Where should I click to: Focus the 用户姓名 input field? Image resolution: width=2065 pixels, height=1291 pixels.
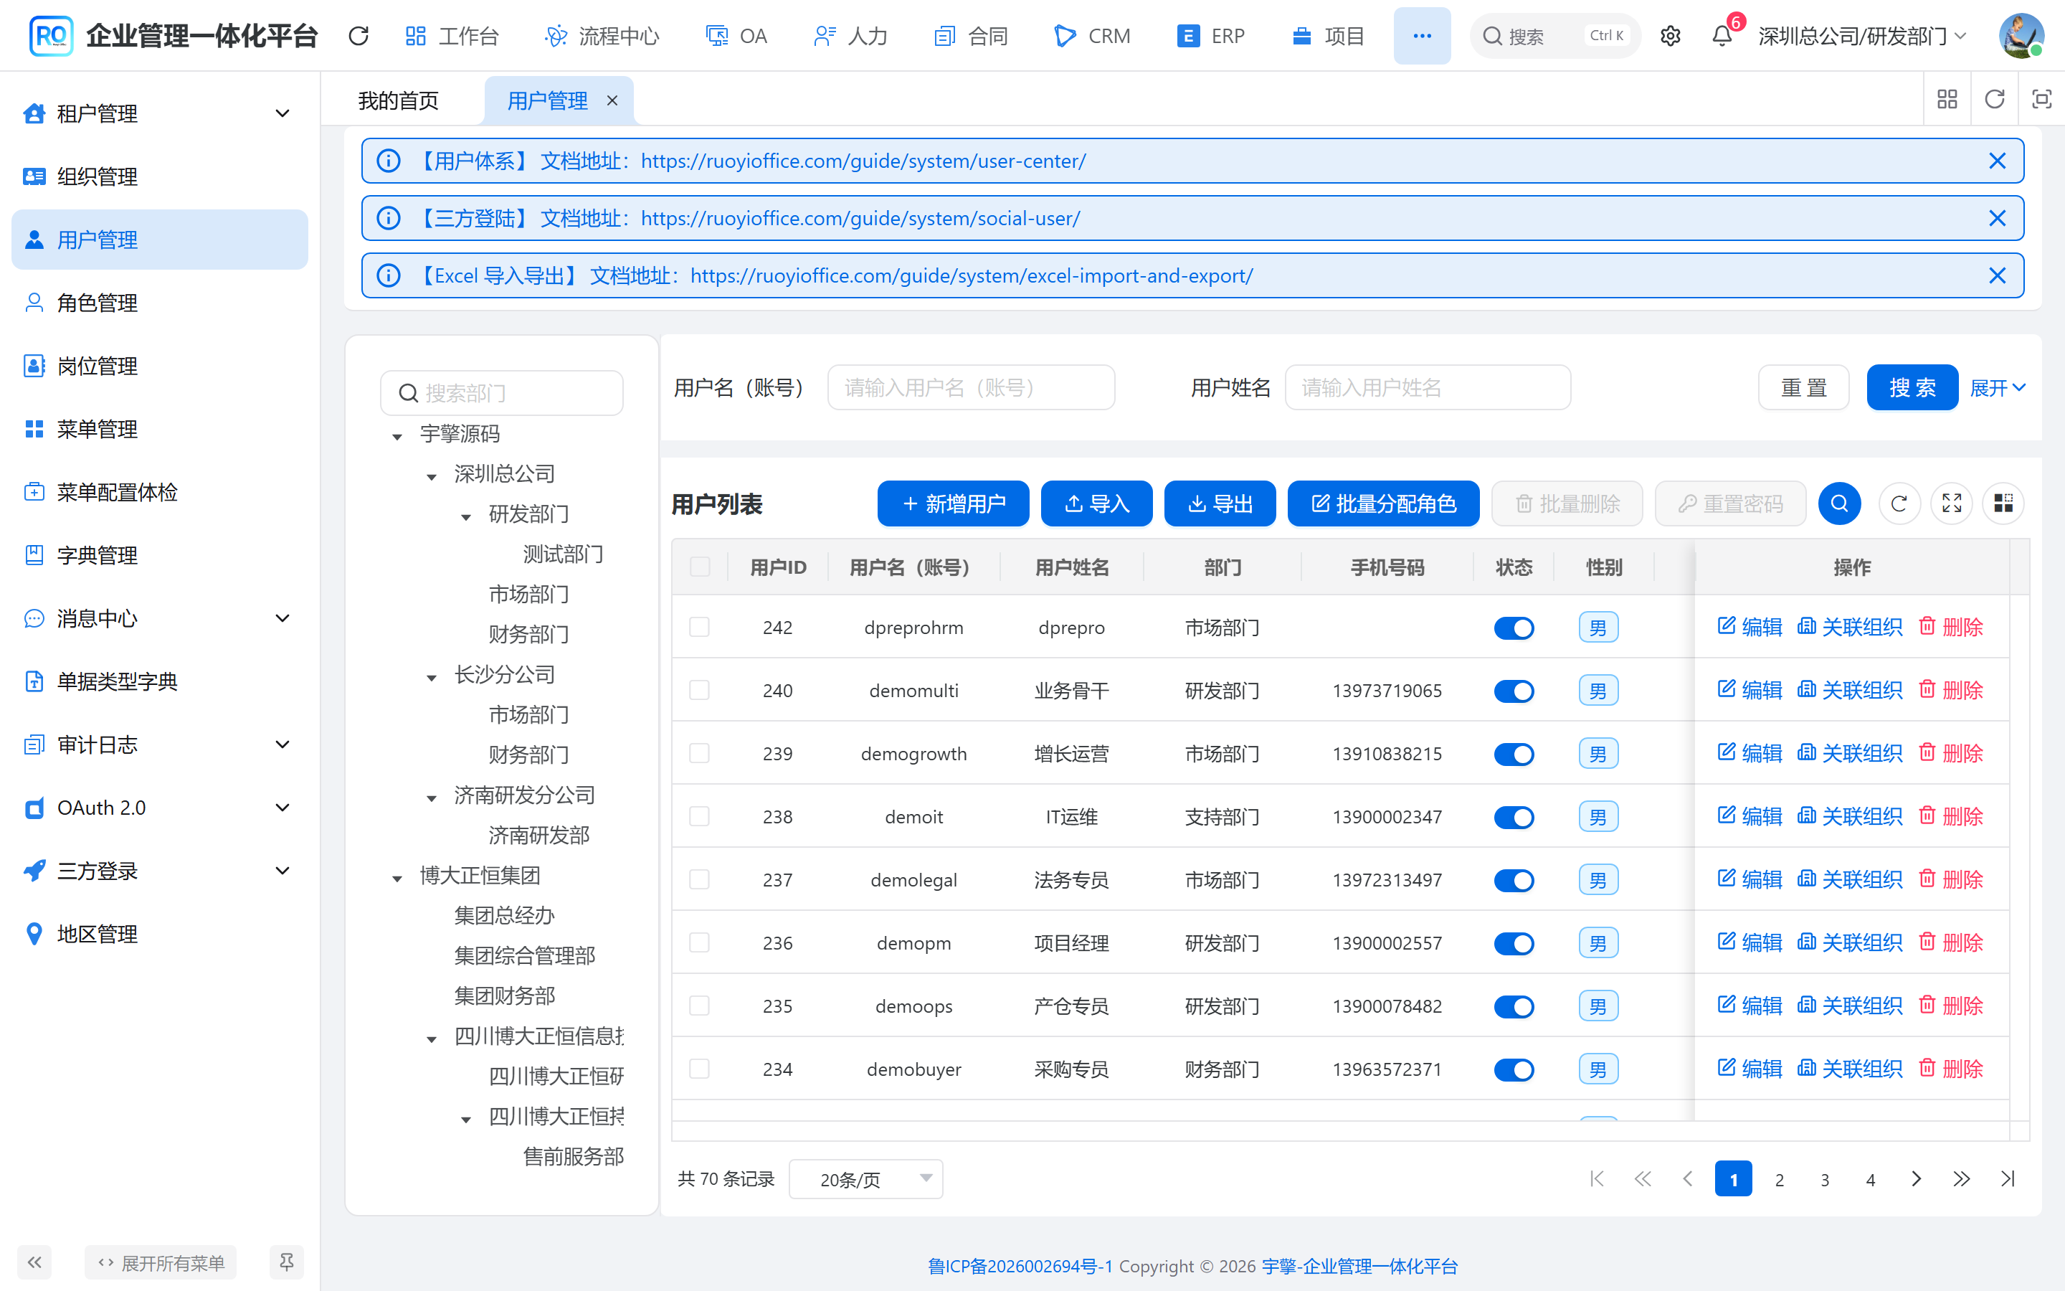point(1428,387)
